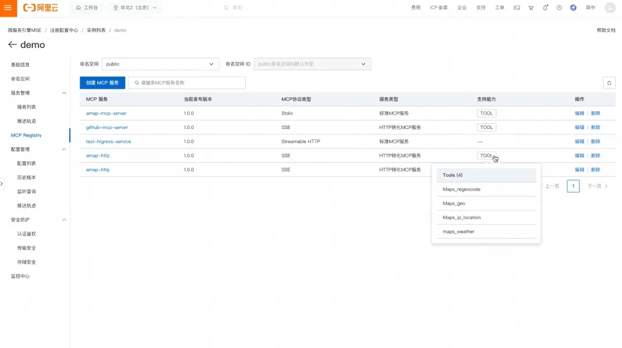Navigate to 注册配置中心 breadcrumb
This screenshot has width=622, height=348.
[64, 30]
